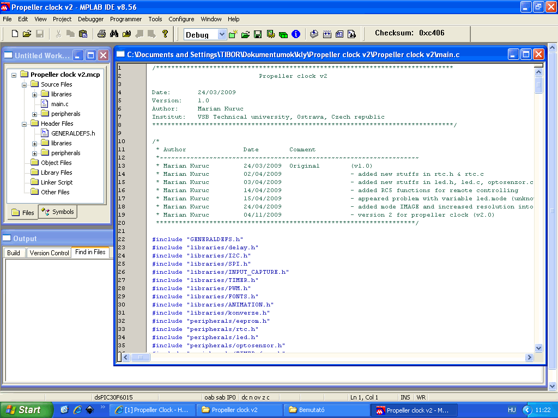Screen dimensions: 558x418
Task: Open the Project menu
Action: (62, 19)
